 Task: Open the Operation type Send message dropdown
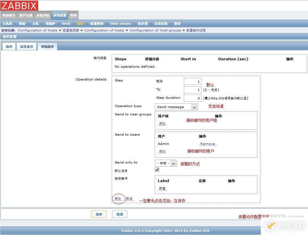[x=176, y=106]
